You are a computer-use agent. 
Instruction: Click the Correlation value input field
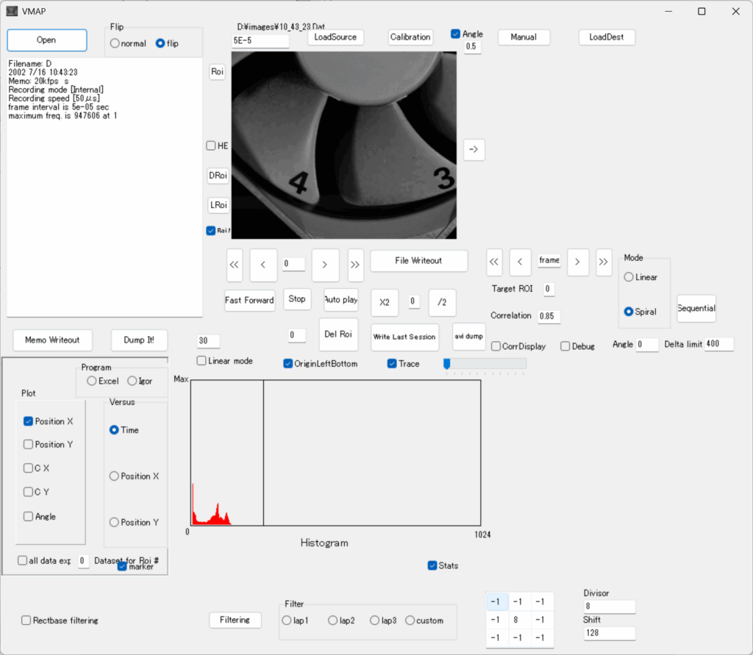pyautogui.click(x=547, y=316)
